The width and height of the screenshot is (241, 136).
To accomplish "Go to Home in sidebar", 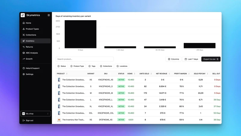I will (36, 23).
